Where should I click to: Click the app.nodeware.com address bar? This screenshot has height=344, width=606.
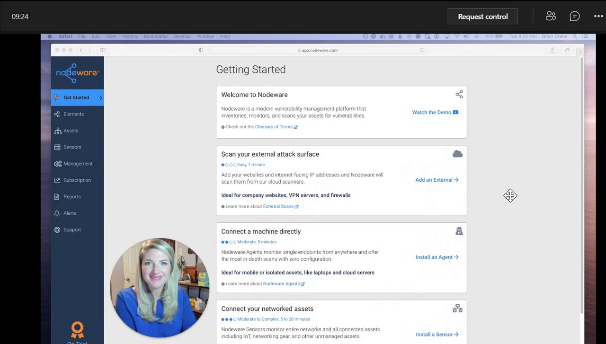pos(317,50)
